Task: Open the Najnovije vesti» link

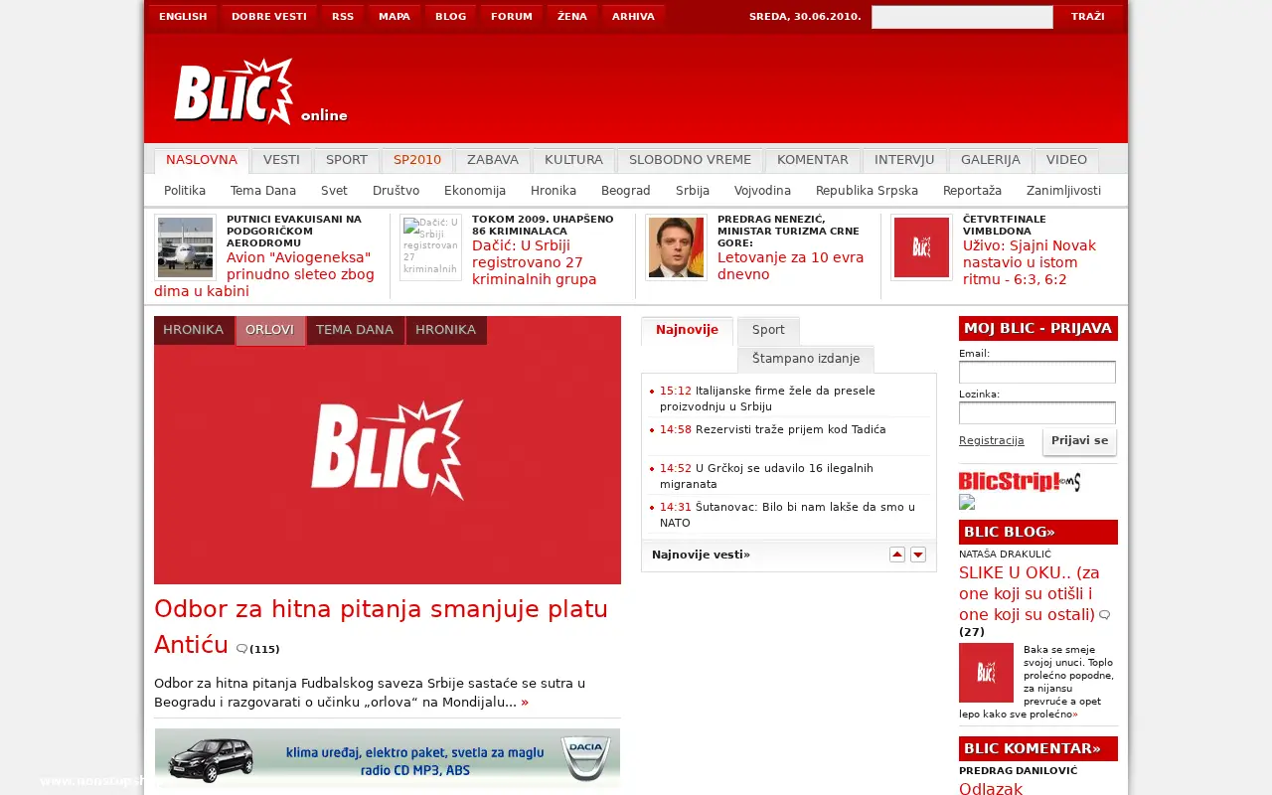Action: click(701, 555)
